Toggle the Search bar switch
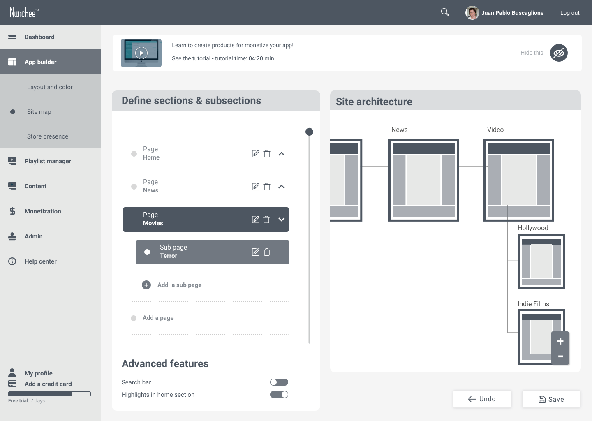The width and height of the screenshot is (592, 421). [279, 382]
